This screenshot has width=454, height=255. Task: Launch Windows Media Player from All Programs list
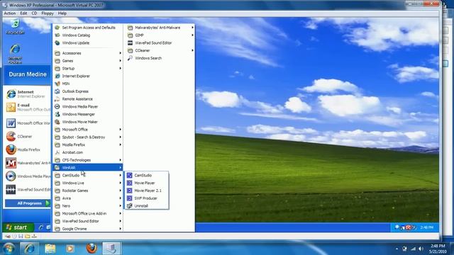tap(88, 107)
